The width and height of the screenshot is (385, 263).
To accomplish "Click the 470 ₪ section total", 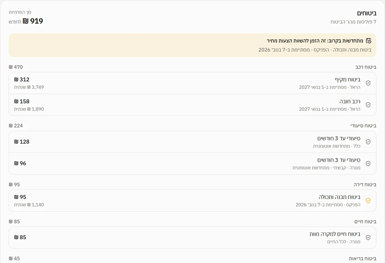I will (x=16, y=67).
